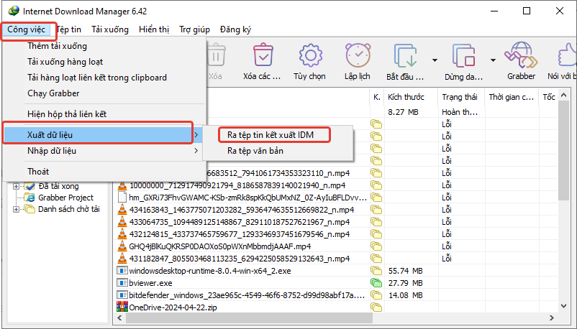Click exe icon beside bviewer.exe
Viewport: 577px width, 329px height.
[122, 283]
